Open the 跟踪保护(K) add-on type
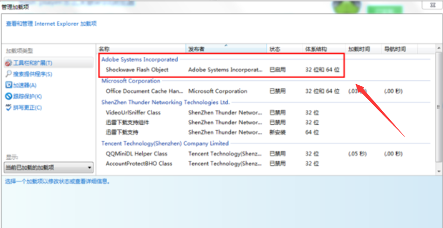This screenshot has height=228, width=443. click(x=27, y=97)
